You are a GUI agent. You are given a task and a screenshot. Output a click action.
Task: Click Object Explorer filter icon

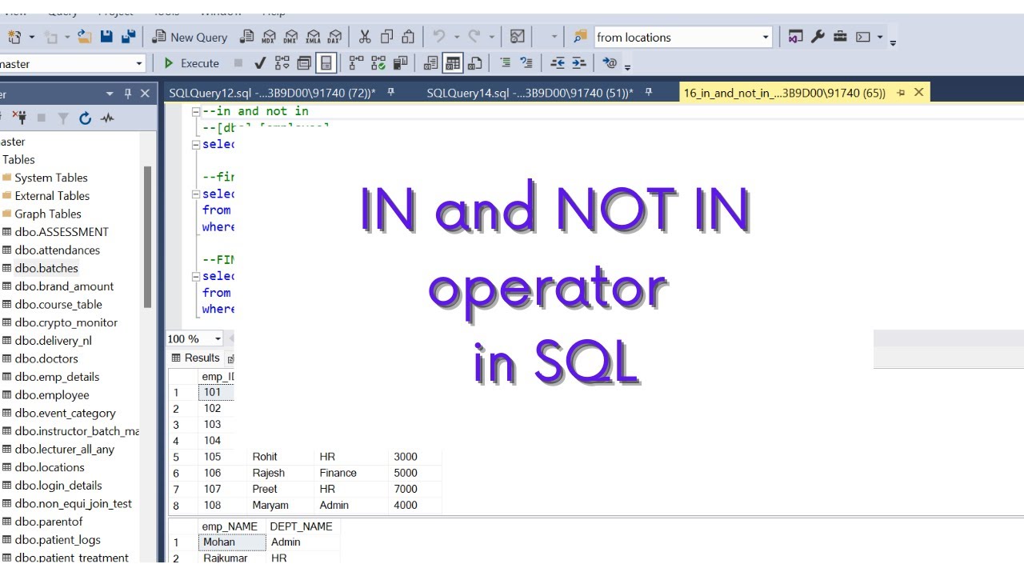pyautogui.click(x=63, y=118)
